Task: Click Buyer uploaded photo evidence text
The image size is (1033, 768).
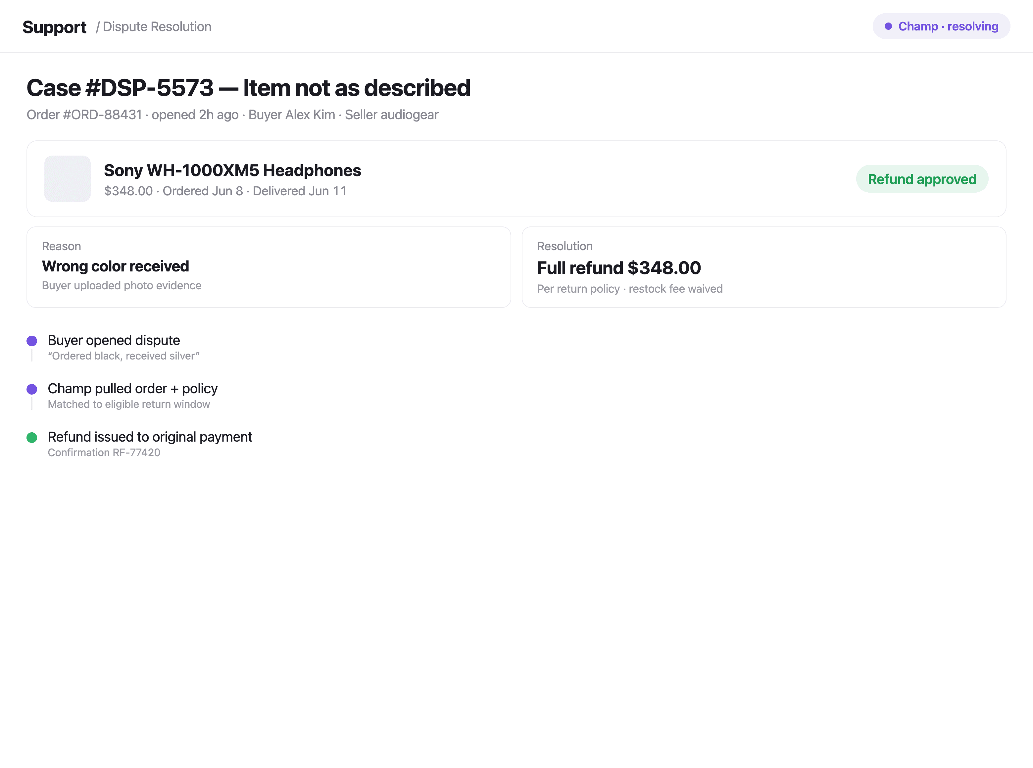Action: click(122, 285)
